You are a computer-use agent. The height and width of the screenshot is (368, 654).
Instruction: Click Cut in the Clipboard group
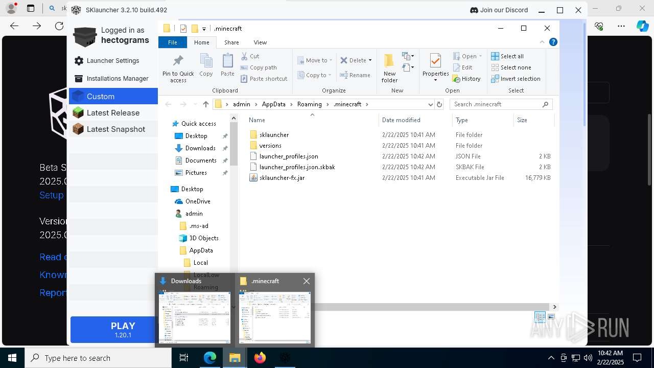pos(250,56)
